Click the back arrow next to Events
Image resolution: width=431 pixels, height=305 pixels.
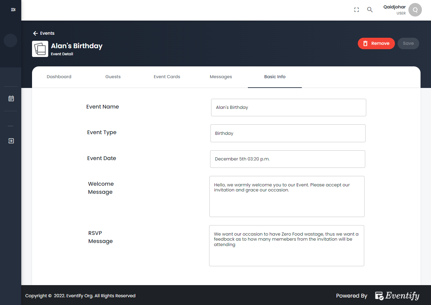pos(35,33)
